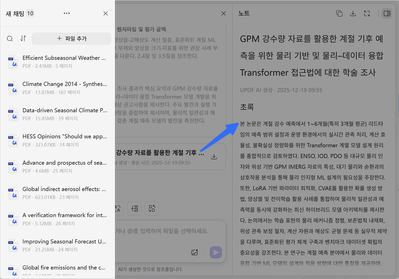Screen dimensions: 399x279
Task: Send the chat message with arrow button
Action: click(216, 252)
